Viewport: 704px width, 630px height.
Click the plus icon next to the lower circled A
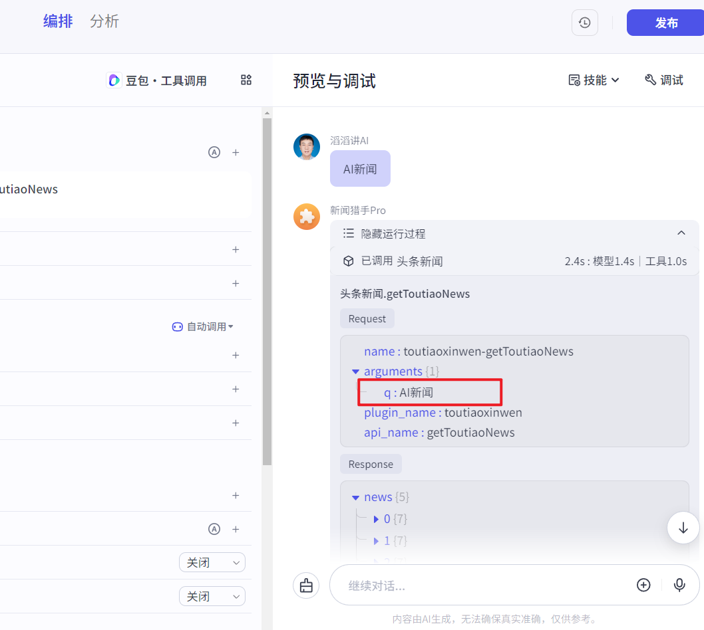236,529
